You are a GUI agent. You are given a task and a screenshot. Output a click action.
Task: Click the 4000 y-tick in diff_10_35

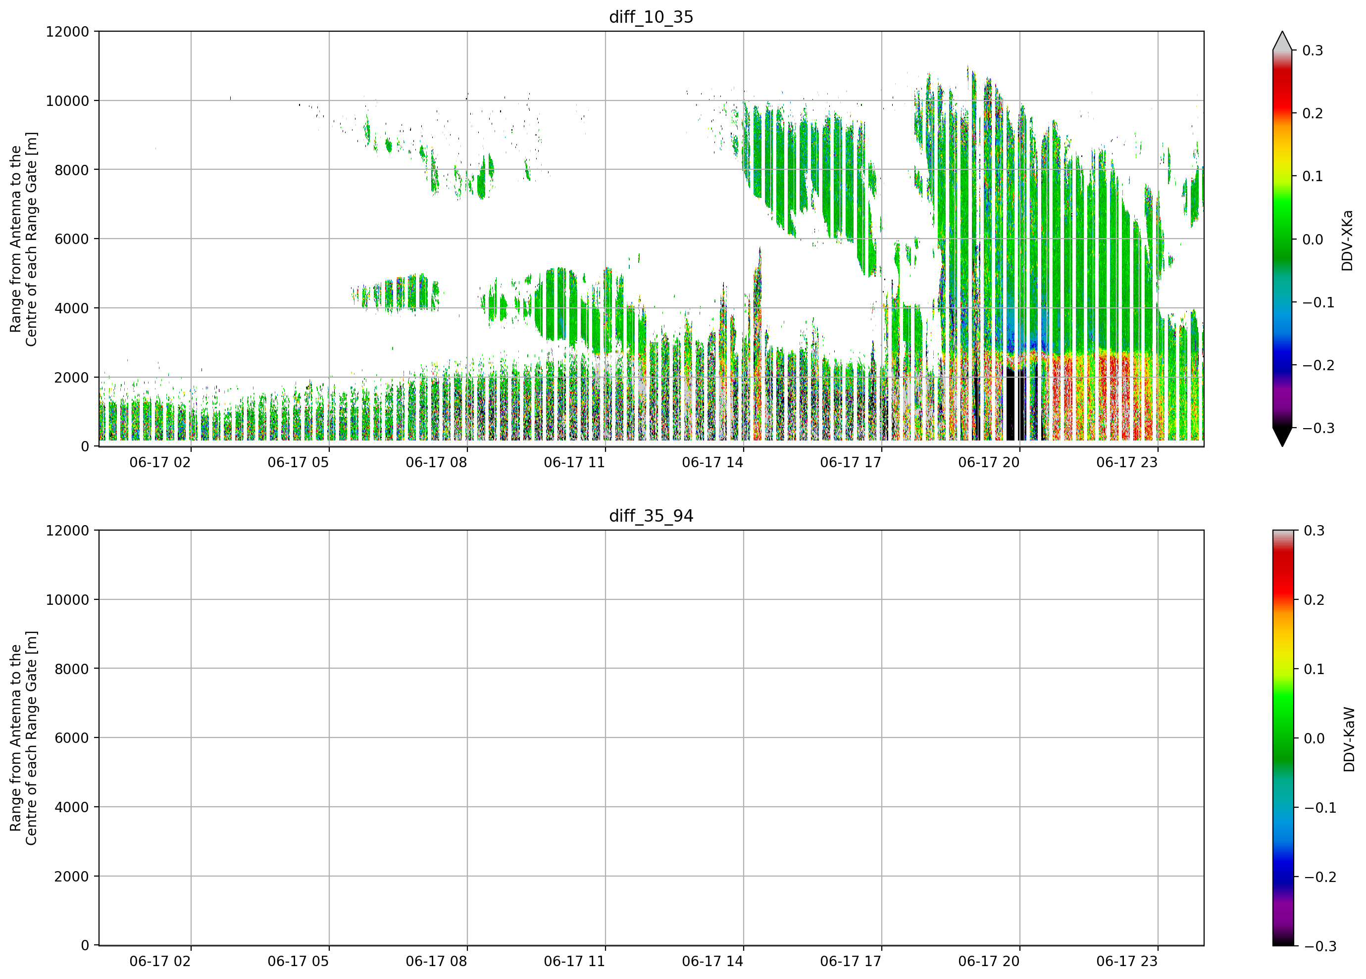(x=72, y=308)
